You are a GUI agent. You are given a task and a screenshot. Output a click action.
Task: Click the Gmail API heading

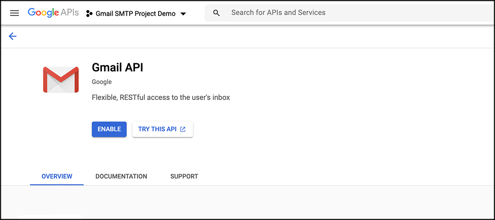point(117,67)
